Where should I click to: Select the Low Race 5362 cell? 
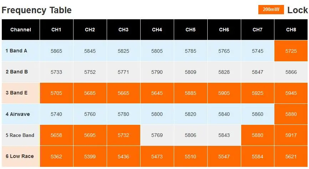(x=56, y=157)
